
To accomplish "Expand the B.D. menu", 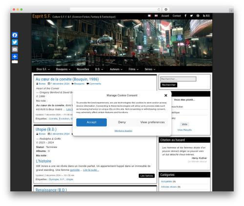I will pyautogui.click(x=99, y=69).
